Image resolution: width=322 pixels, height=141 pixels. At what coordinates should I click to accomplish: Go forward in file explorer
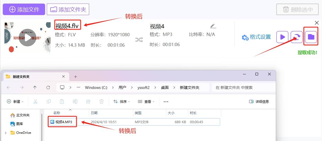coord(21,88)
